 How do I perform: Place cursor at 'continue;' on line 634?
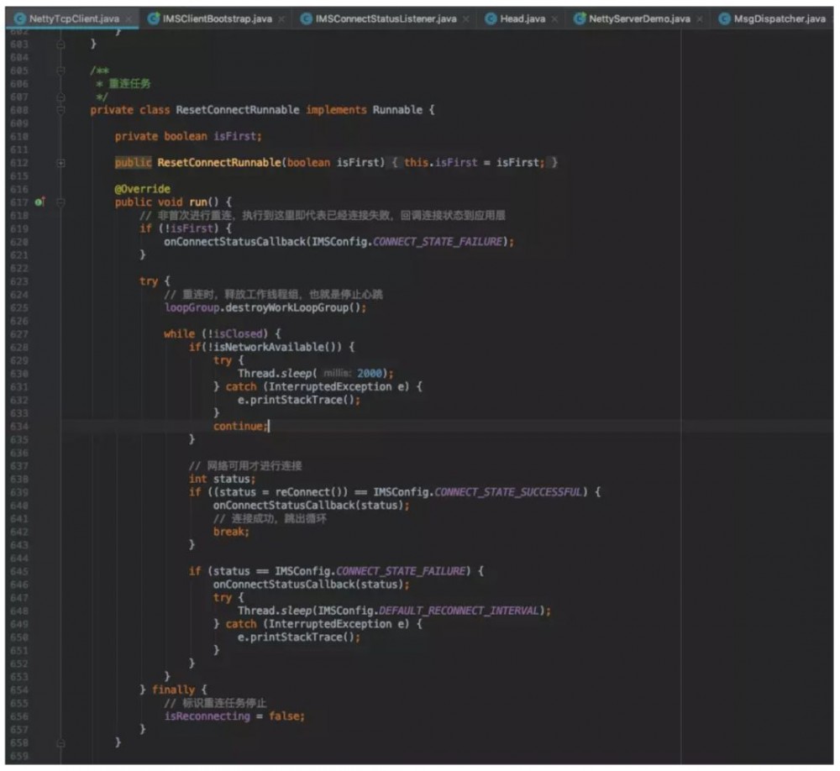point(241,426)
